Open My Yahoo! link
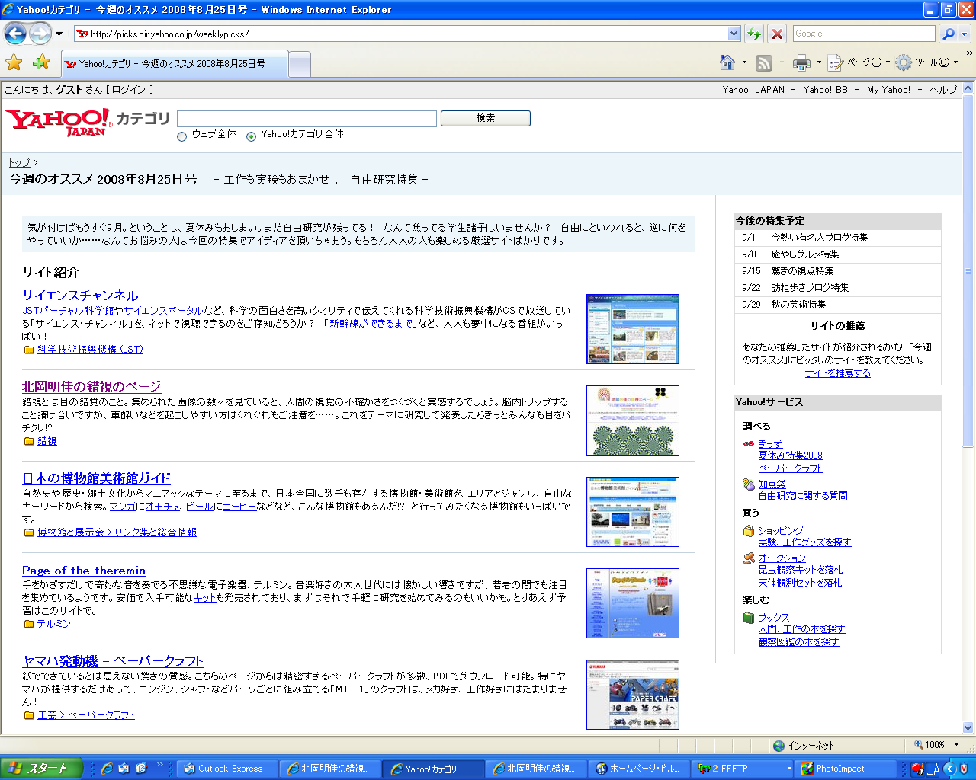 pos(888,90)
